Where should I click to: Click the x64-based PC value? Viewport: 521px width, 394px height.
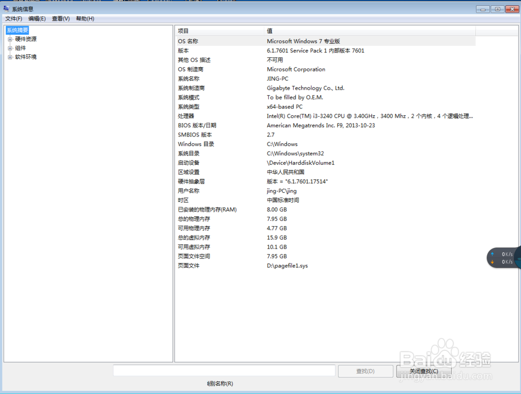285,107
